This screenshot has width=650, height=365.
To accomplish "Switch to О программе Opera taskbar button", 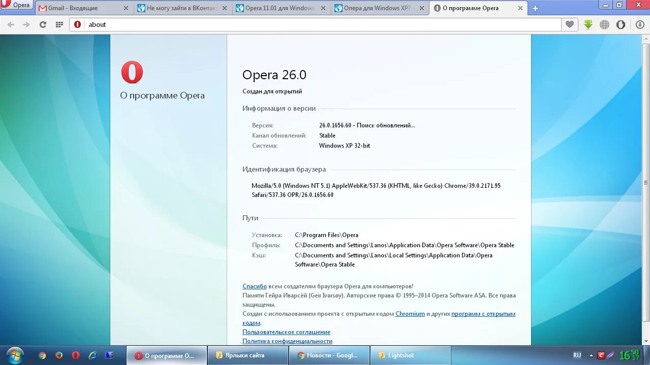I will [167, 355].
